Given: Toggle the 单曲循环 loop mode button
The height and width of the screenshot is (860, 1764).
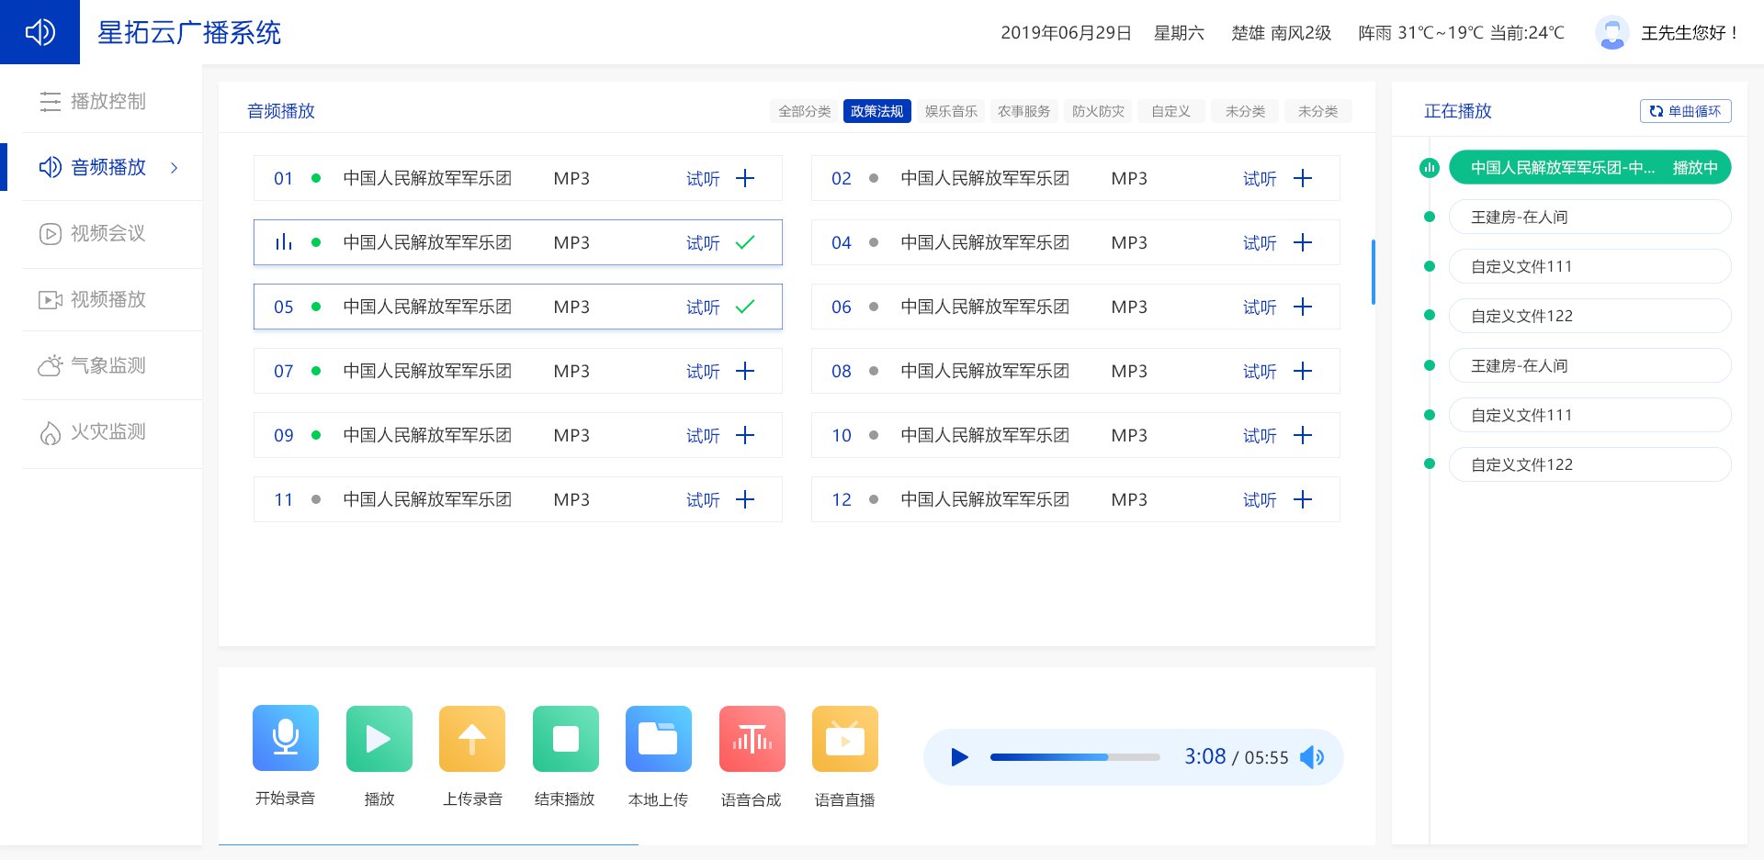Looking at the screenshot, I should coord(1685,111).
